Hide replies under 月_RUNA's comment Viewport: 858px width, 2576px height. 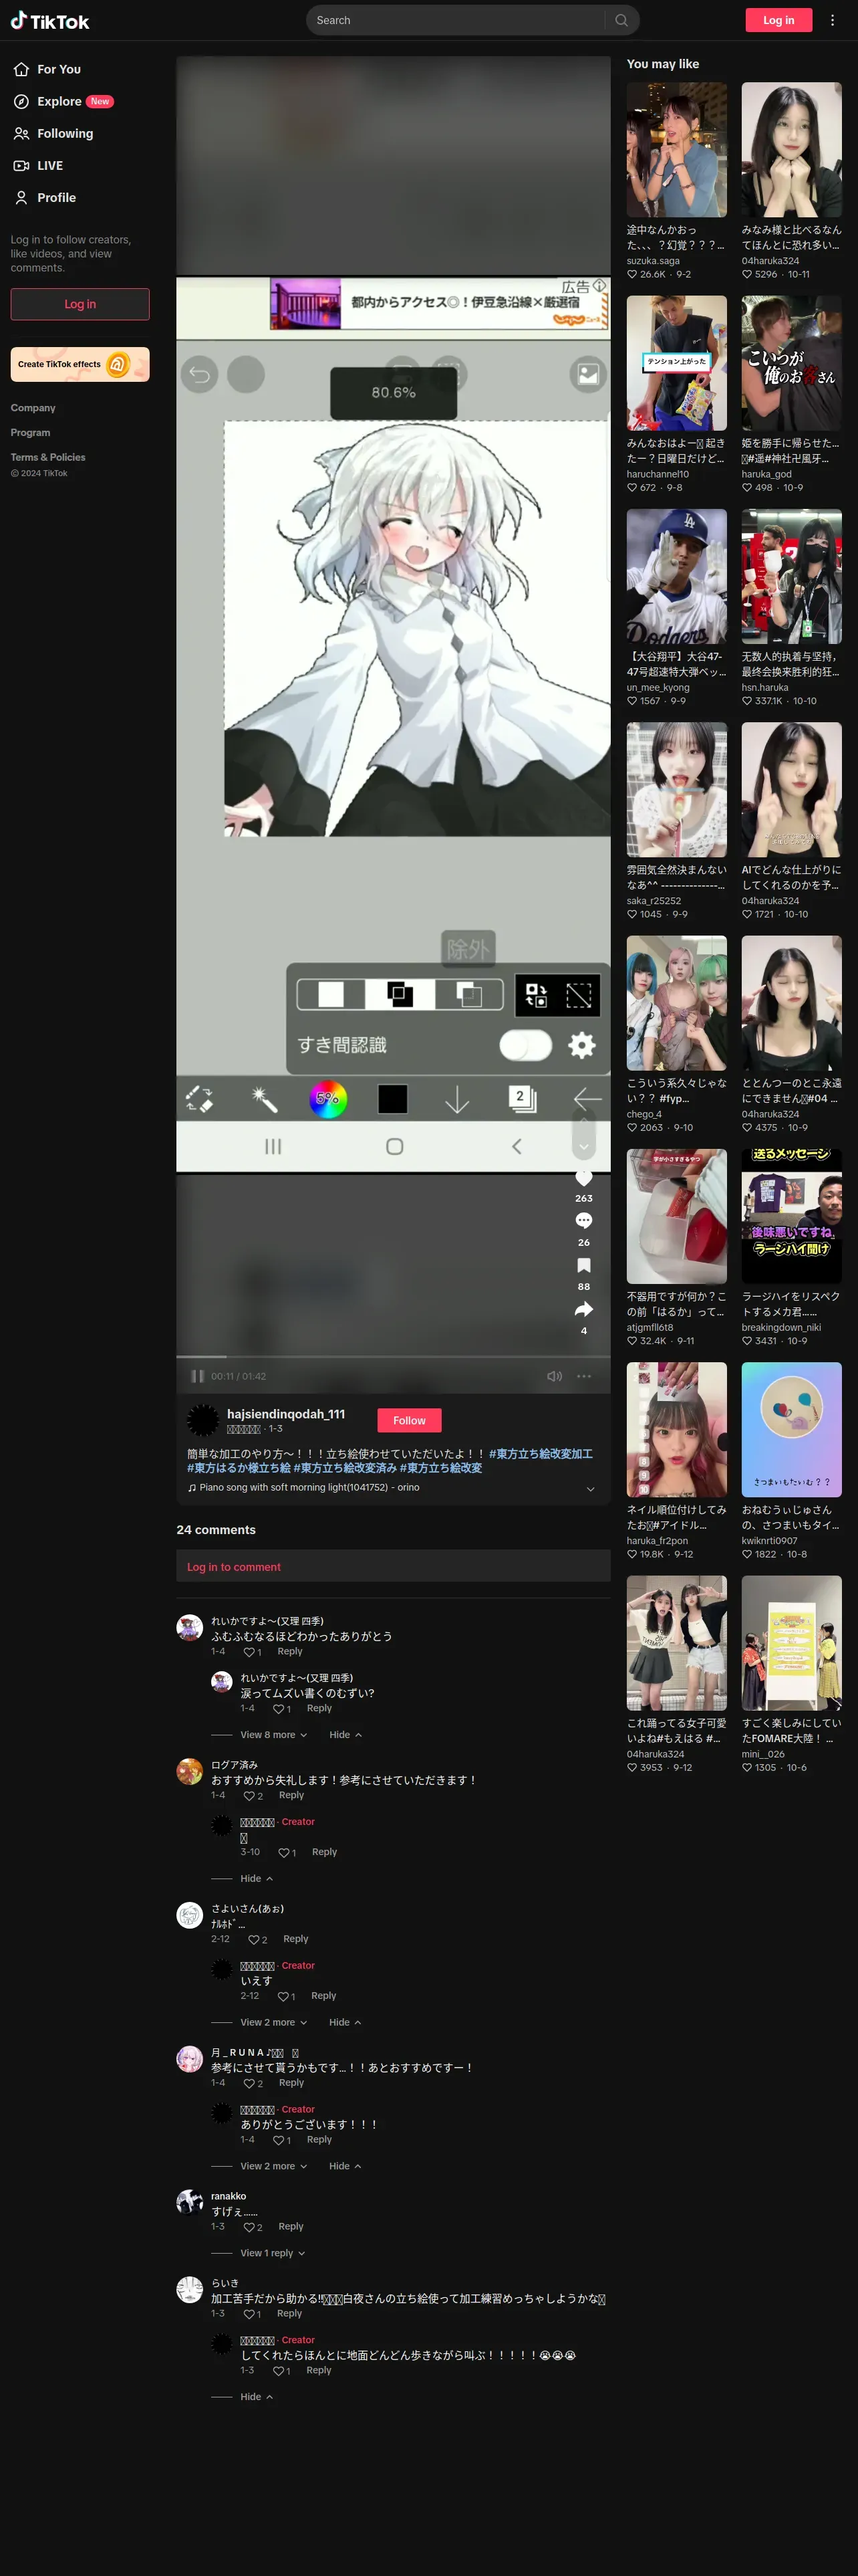click(345, 2166)
